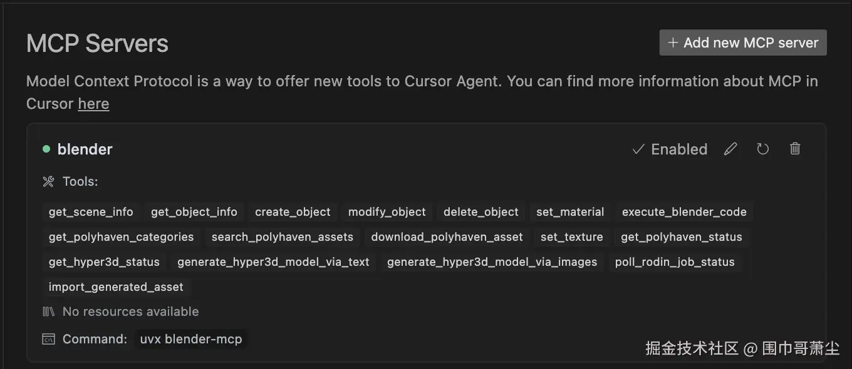852x369 pixels.
Task: Click the resources library icon
Action: 48,311
